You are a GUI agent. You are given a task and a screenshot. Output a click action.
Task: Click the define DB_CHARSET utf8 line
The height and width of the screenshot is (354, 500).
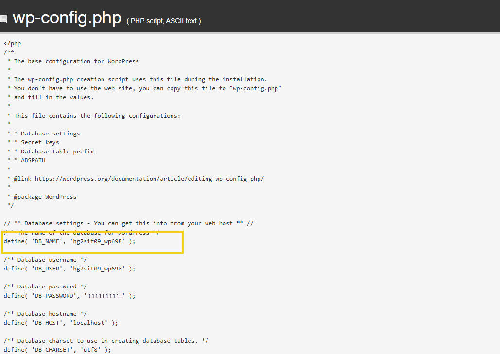pyautogui.click(x=57, y=350)
